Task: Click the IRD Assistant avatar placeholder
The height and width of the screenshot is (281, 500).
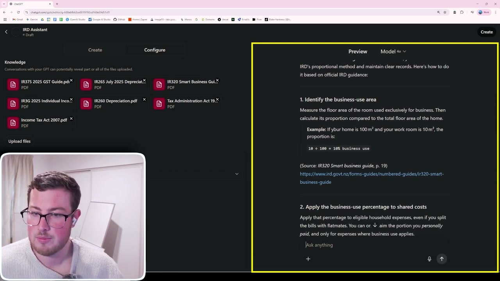Action: coord(16,32)
